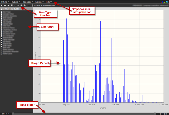Open the Activities dropdown menu
The height and width of the screenshot is (115, 169).
[x=39, y=2]
